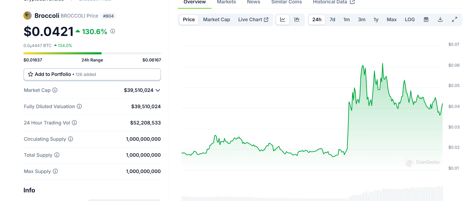Screen dimensions: 475x201
Task: Click the $0.06167 24h high value
Action: click(x=151, y=60)
